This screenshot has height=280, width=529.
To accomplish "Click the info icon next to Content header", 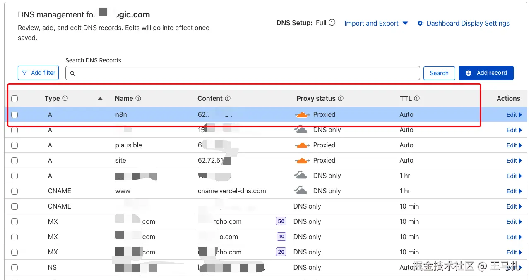I will coord(228,99).
